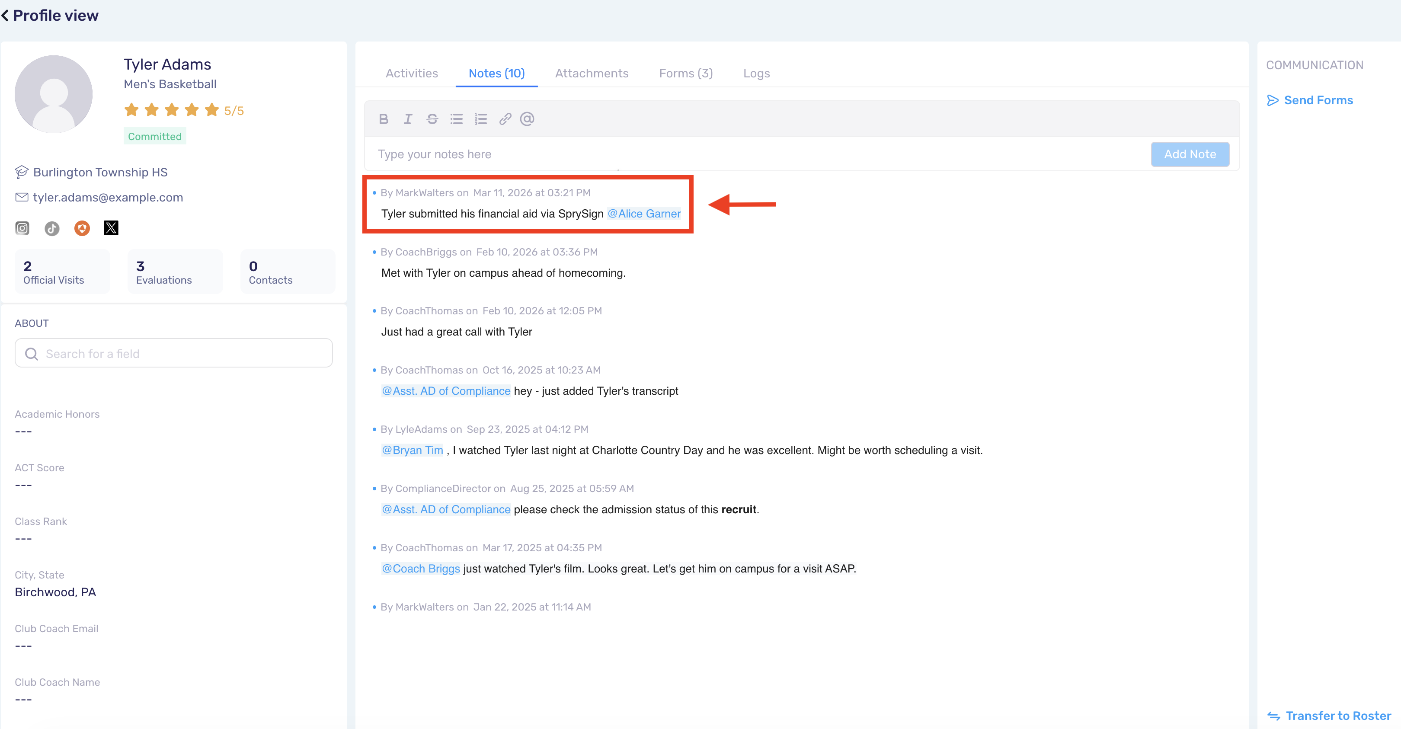Image resolution: width=1401 pixels, height=729 pixels.
Task: Switch to the Logs tab
Action: [x=757, y=73]
